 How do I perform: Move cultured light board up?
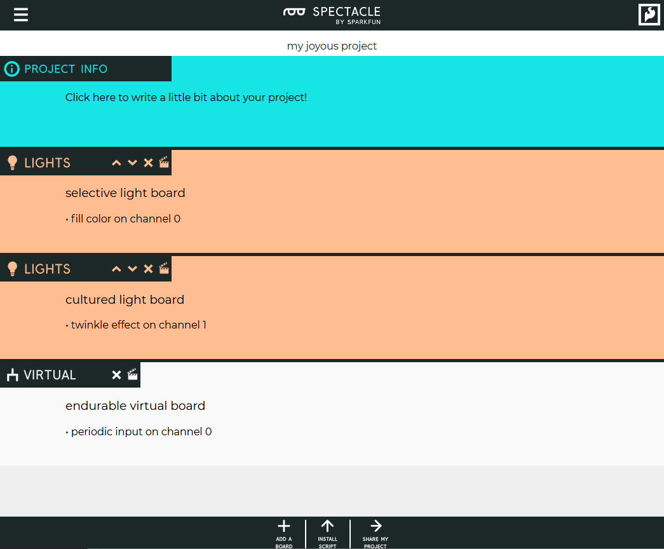tap(116, 269)
